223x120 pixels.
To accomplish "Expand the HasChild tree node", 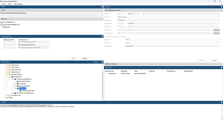I will coord(15,84).
